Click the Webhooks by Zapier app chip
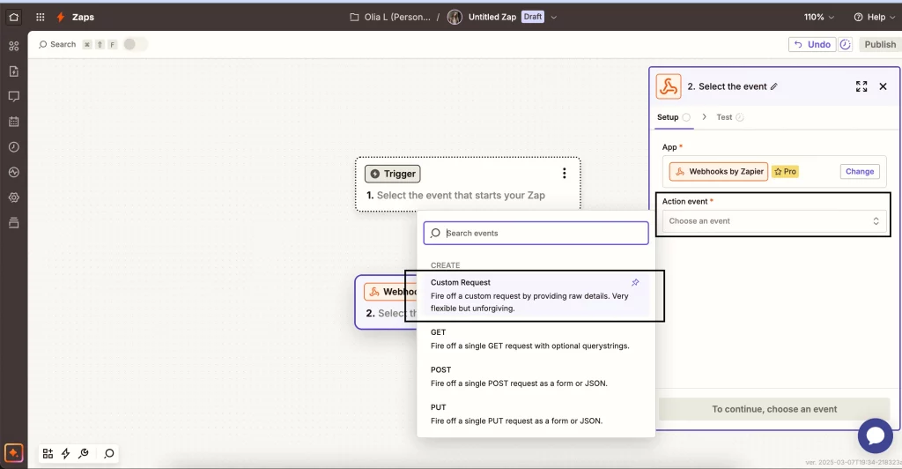Image resolution: width=902 pixels, height=469 pixels. [x=719, y=172]
